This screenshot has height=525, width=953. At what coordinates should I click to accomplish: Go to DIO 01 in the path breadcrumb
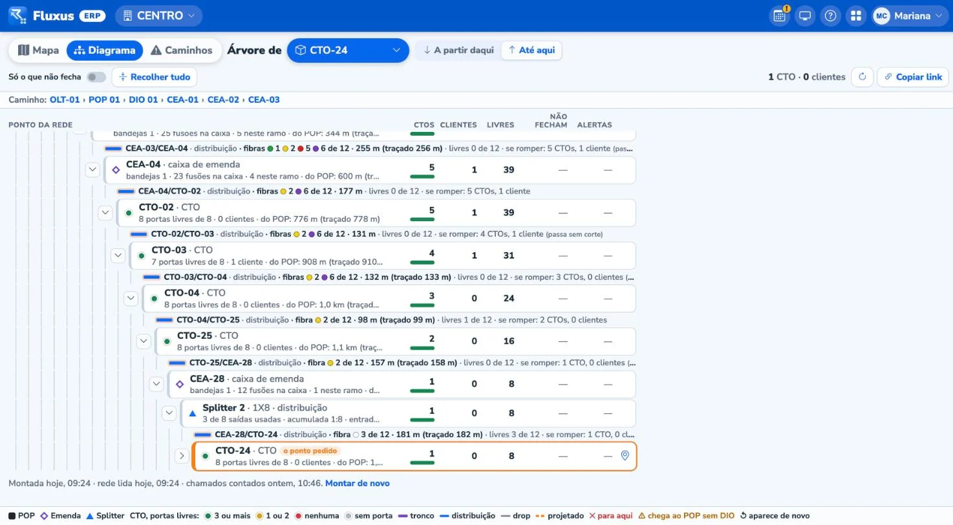click(x=144, y=100)
